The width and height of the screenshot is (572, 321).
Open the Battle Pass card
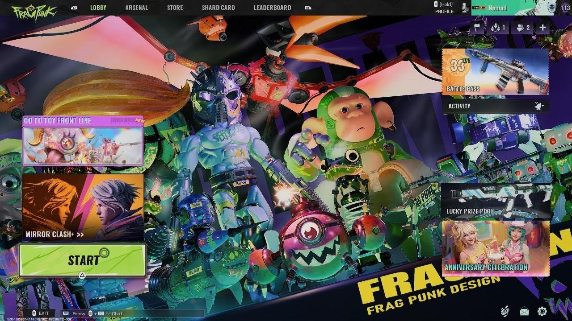pos(495,71)
